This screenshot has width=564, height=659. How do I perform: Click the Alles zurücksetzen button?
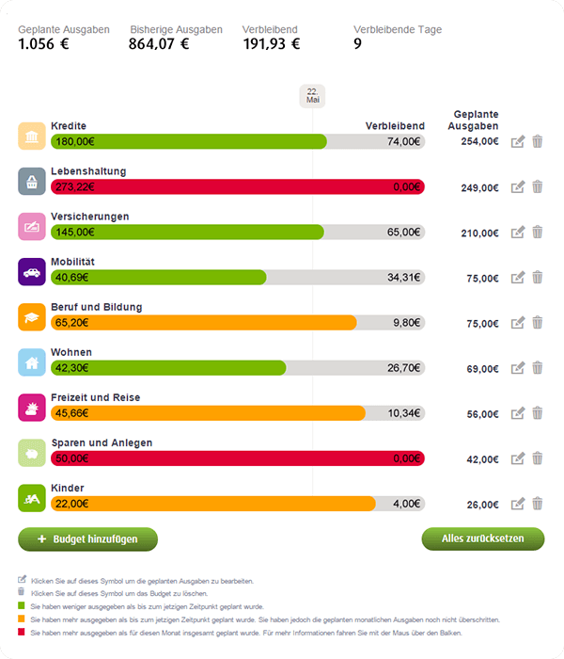click(483, 538)
